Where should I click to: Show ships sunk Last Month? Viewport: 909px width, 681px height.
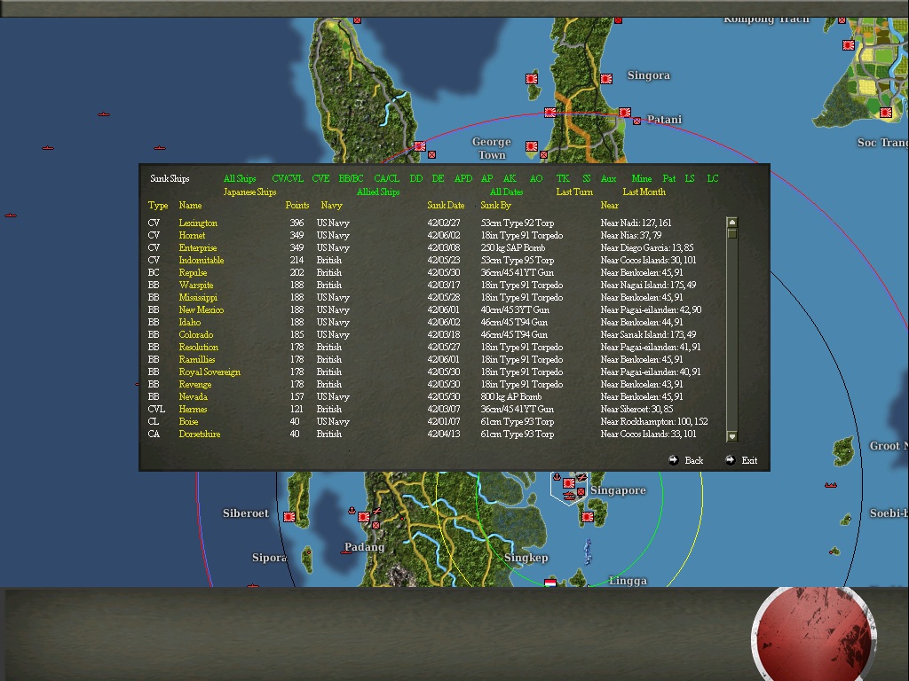point(644,192)
